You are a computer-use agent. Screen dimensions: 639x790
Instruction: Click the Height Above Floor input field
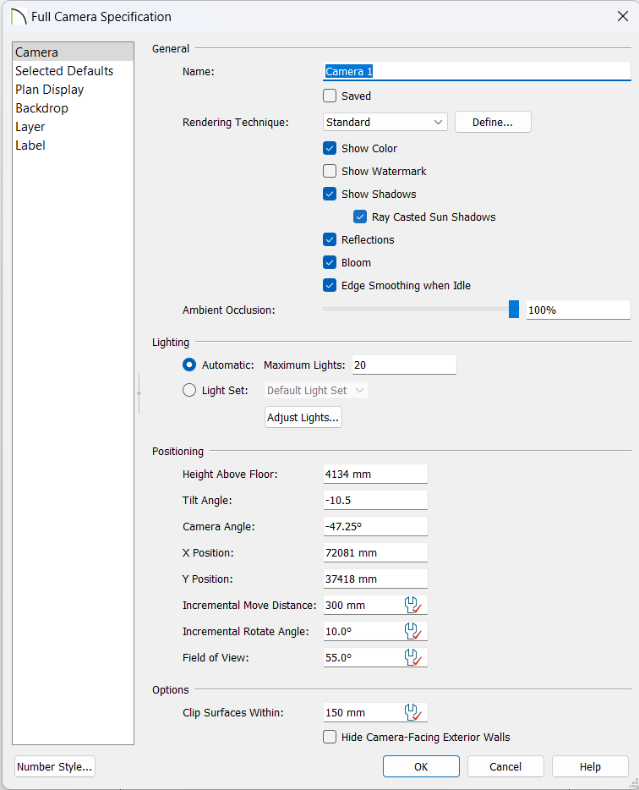375,475
